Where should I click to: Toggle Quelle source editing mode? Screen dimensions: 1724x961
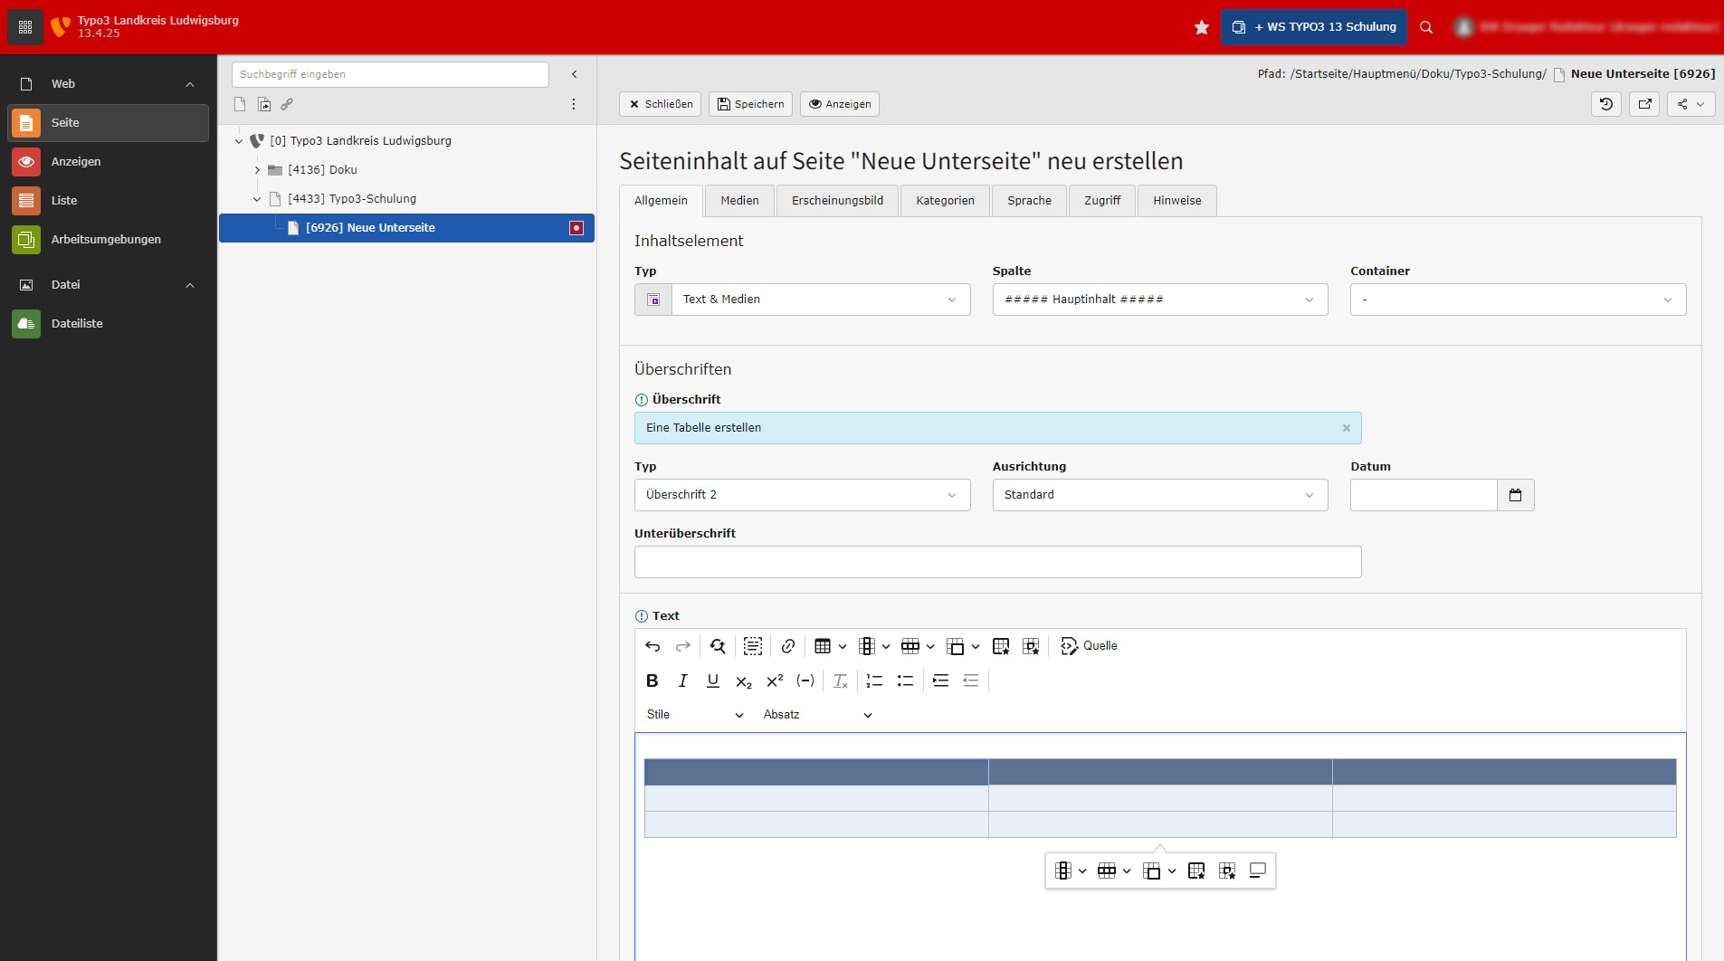1089,646
